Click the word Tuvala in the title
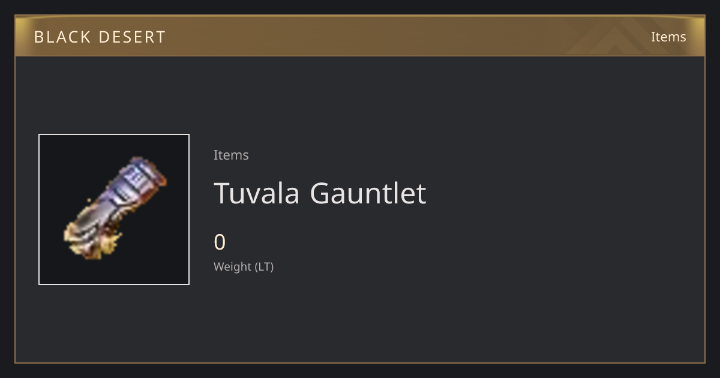720x378 pixels. pyautogui.click(x=257, y=193)
